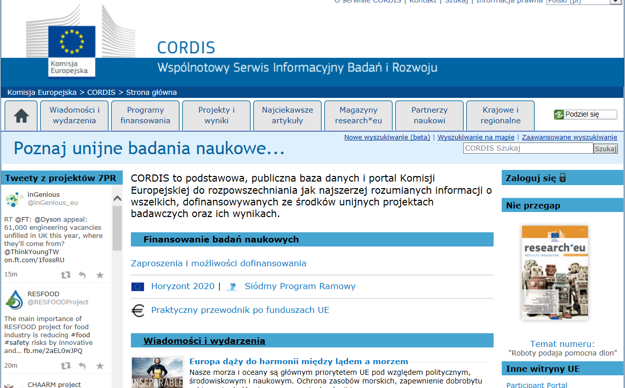This screenshot has height=388, width=625.
Task: Click the EU flag icon beside Horyzont 2020
Action: click(137, 287)
